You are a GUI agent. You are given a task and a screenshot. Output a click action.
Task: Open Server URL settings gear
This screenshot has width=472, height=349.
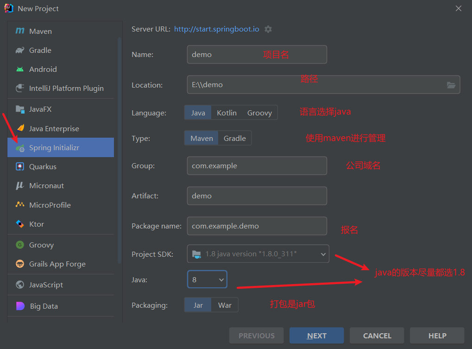point(268,29)
